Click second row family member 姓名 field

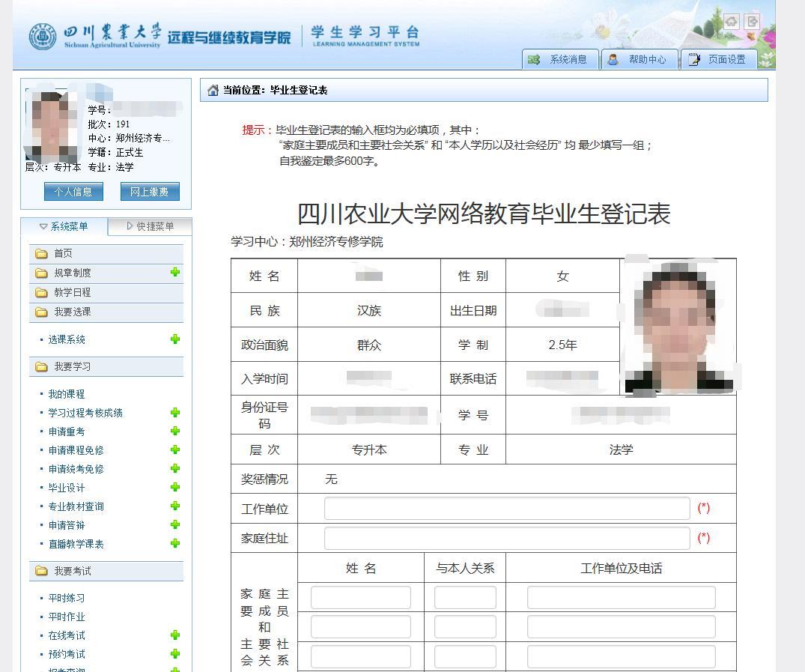pyautogui.click(x=361, y=627)
